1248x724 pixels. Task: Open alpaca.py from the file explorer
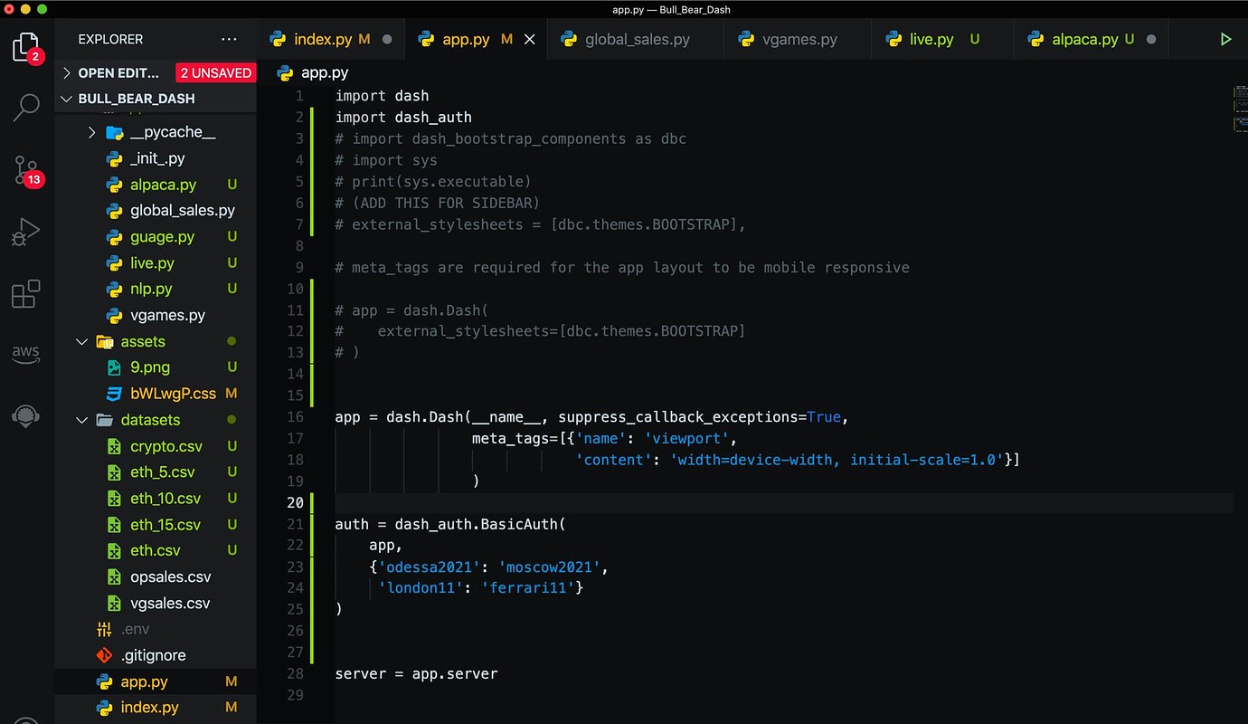tap(163, 185)
